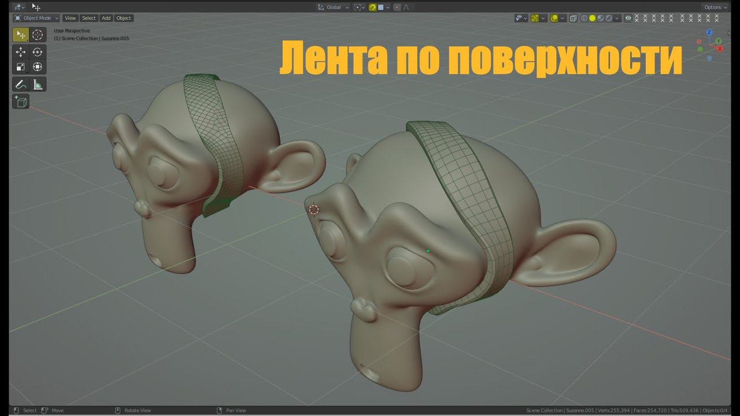Open the Select menu
Screen dimensions: 740x416
88,18
